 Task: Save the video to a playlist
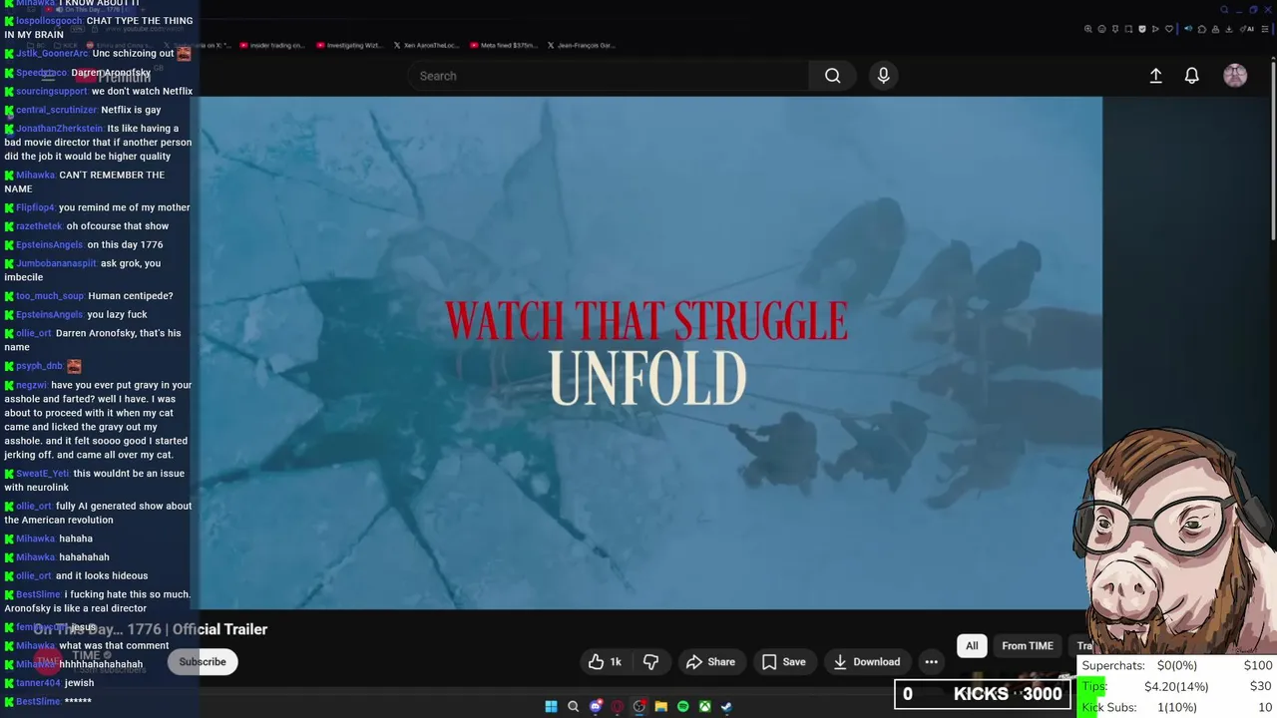tap(783, 662)
